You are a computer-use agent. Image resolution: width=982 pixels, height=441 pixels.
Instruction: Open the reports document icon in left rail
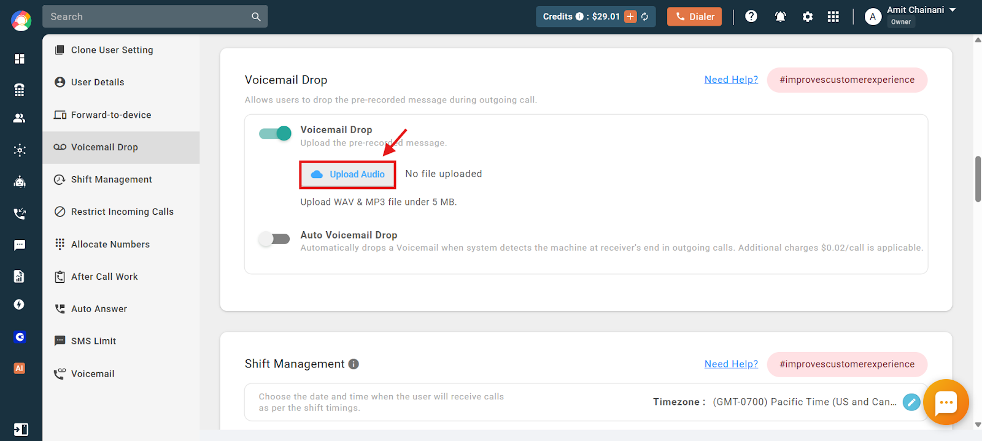(20, 276)
